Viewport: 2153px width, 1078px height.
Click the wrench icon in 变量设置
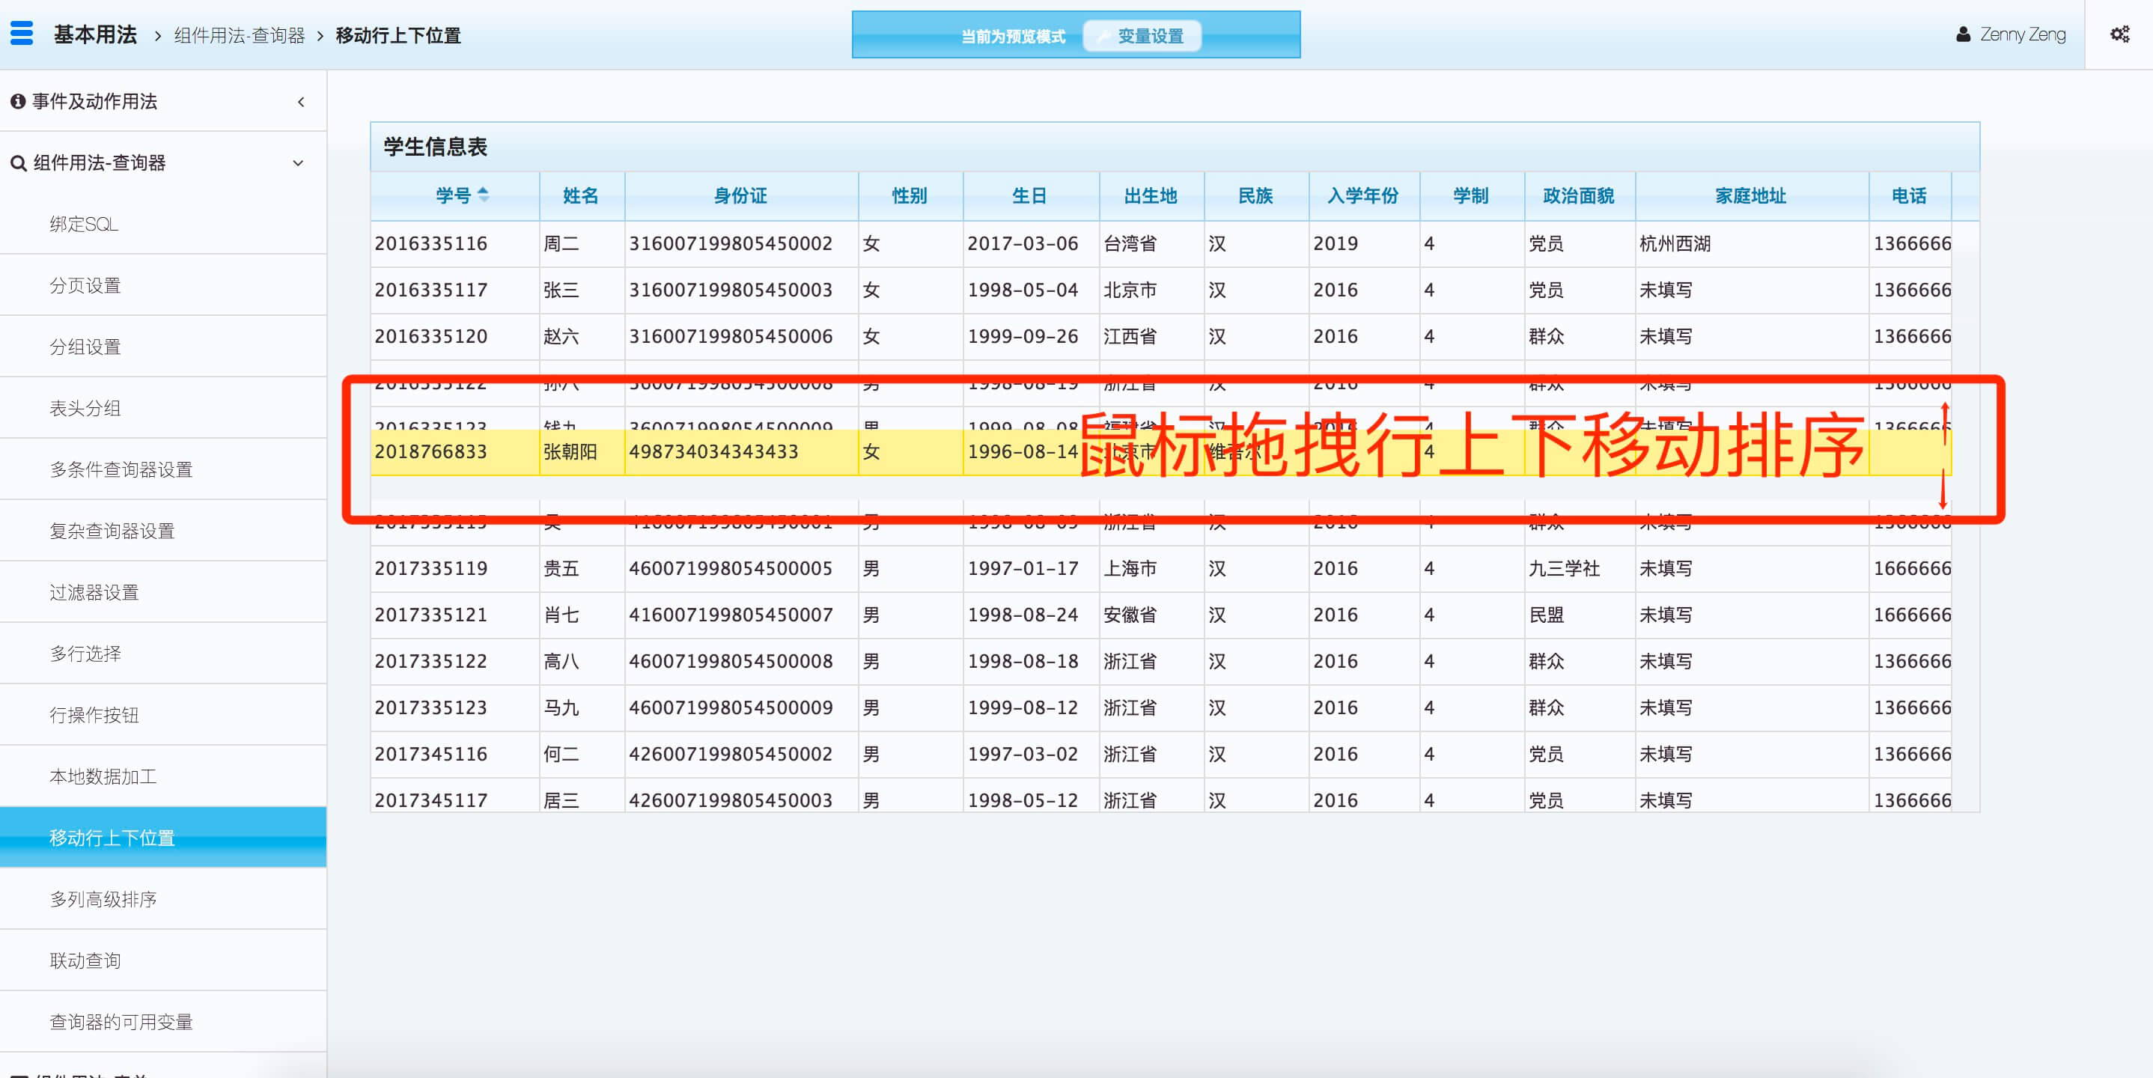[1103, 36]
